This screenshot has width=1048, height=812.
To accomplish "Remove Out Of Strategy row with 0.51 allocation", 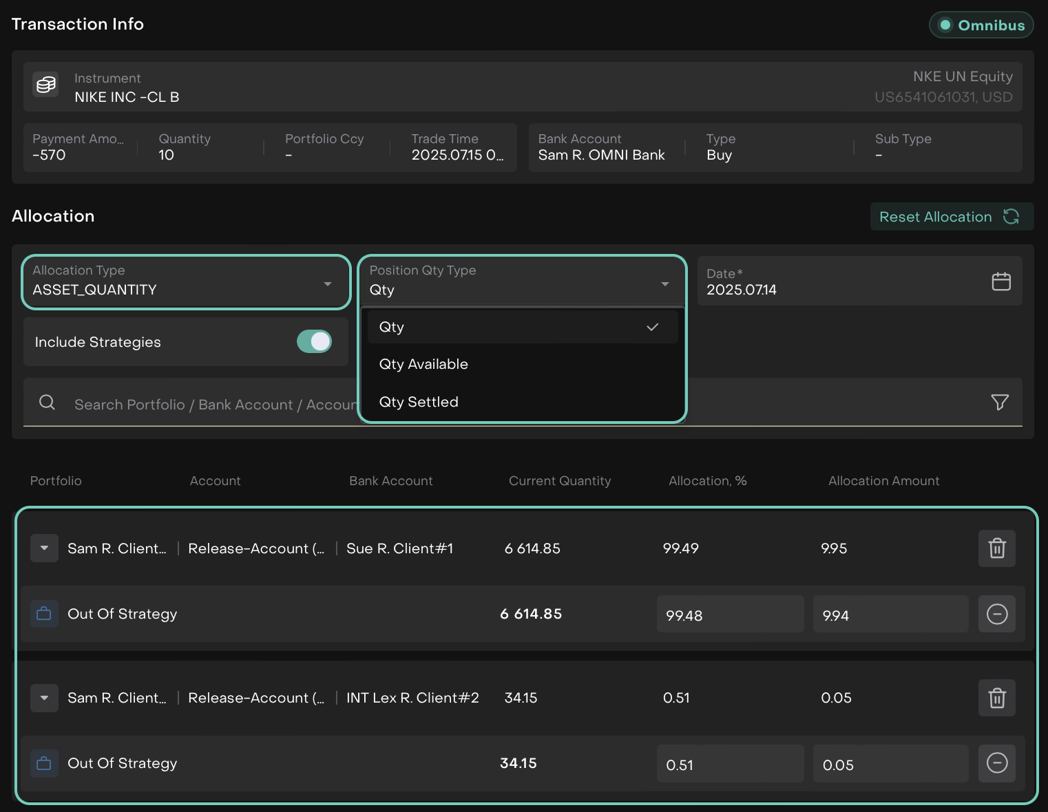I will [x=996, y=763].
